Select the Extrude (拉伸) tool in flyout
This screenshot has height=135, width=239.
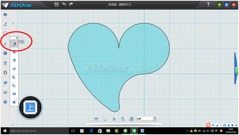[x=14, y=44]
